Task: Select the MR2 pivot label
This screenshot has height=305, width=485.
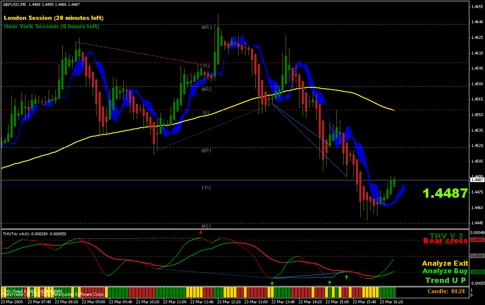Action: [207, 90]
